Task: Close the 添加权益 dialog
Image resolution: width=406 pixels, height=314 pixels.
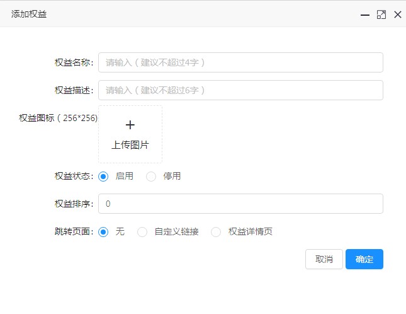Action: coord(398,15)
